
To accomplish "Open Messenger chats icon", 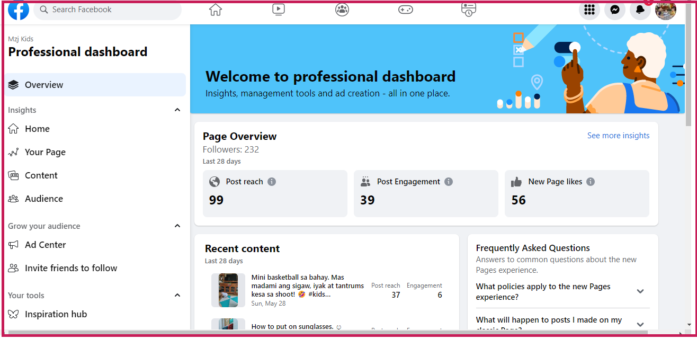I will pos(615,10).
